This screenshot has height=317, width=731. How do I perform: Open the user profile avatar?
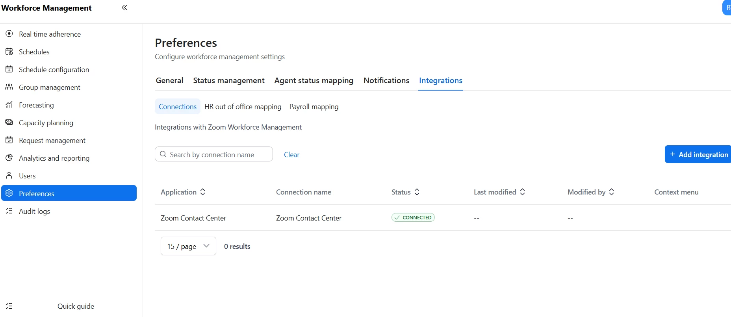[x=727, y=8]
